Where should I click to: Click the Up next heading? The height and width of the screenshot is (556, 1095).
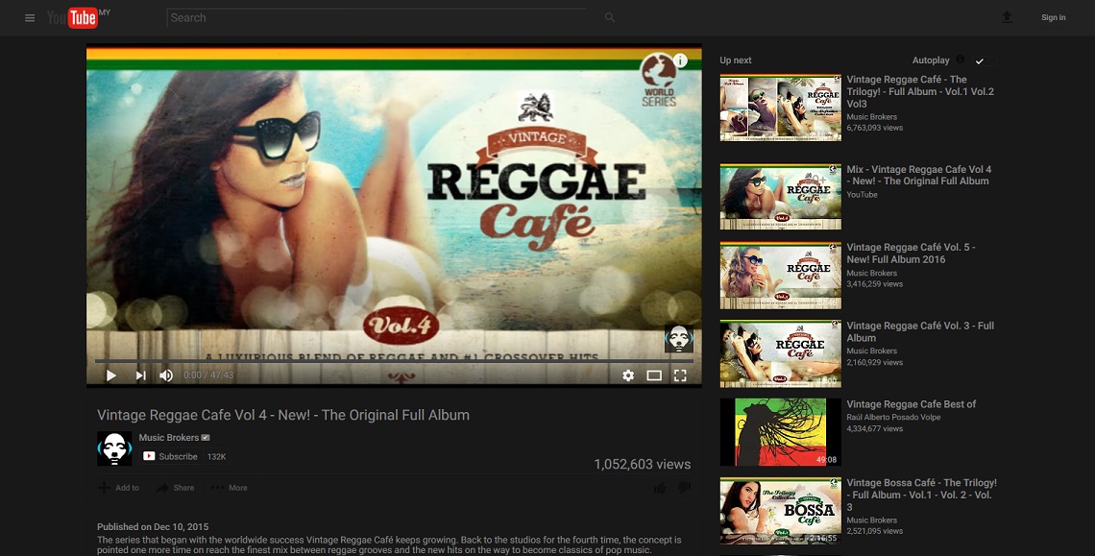pos(736,60)
